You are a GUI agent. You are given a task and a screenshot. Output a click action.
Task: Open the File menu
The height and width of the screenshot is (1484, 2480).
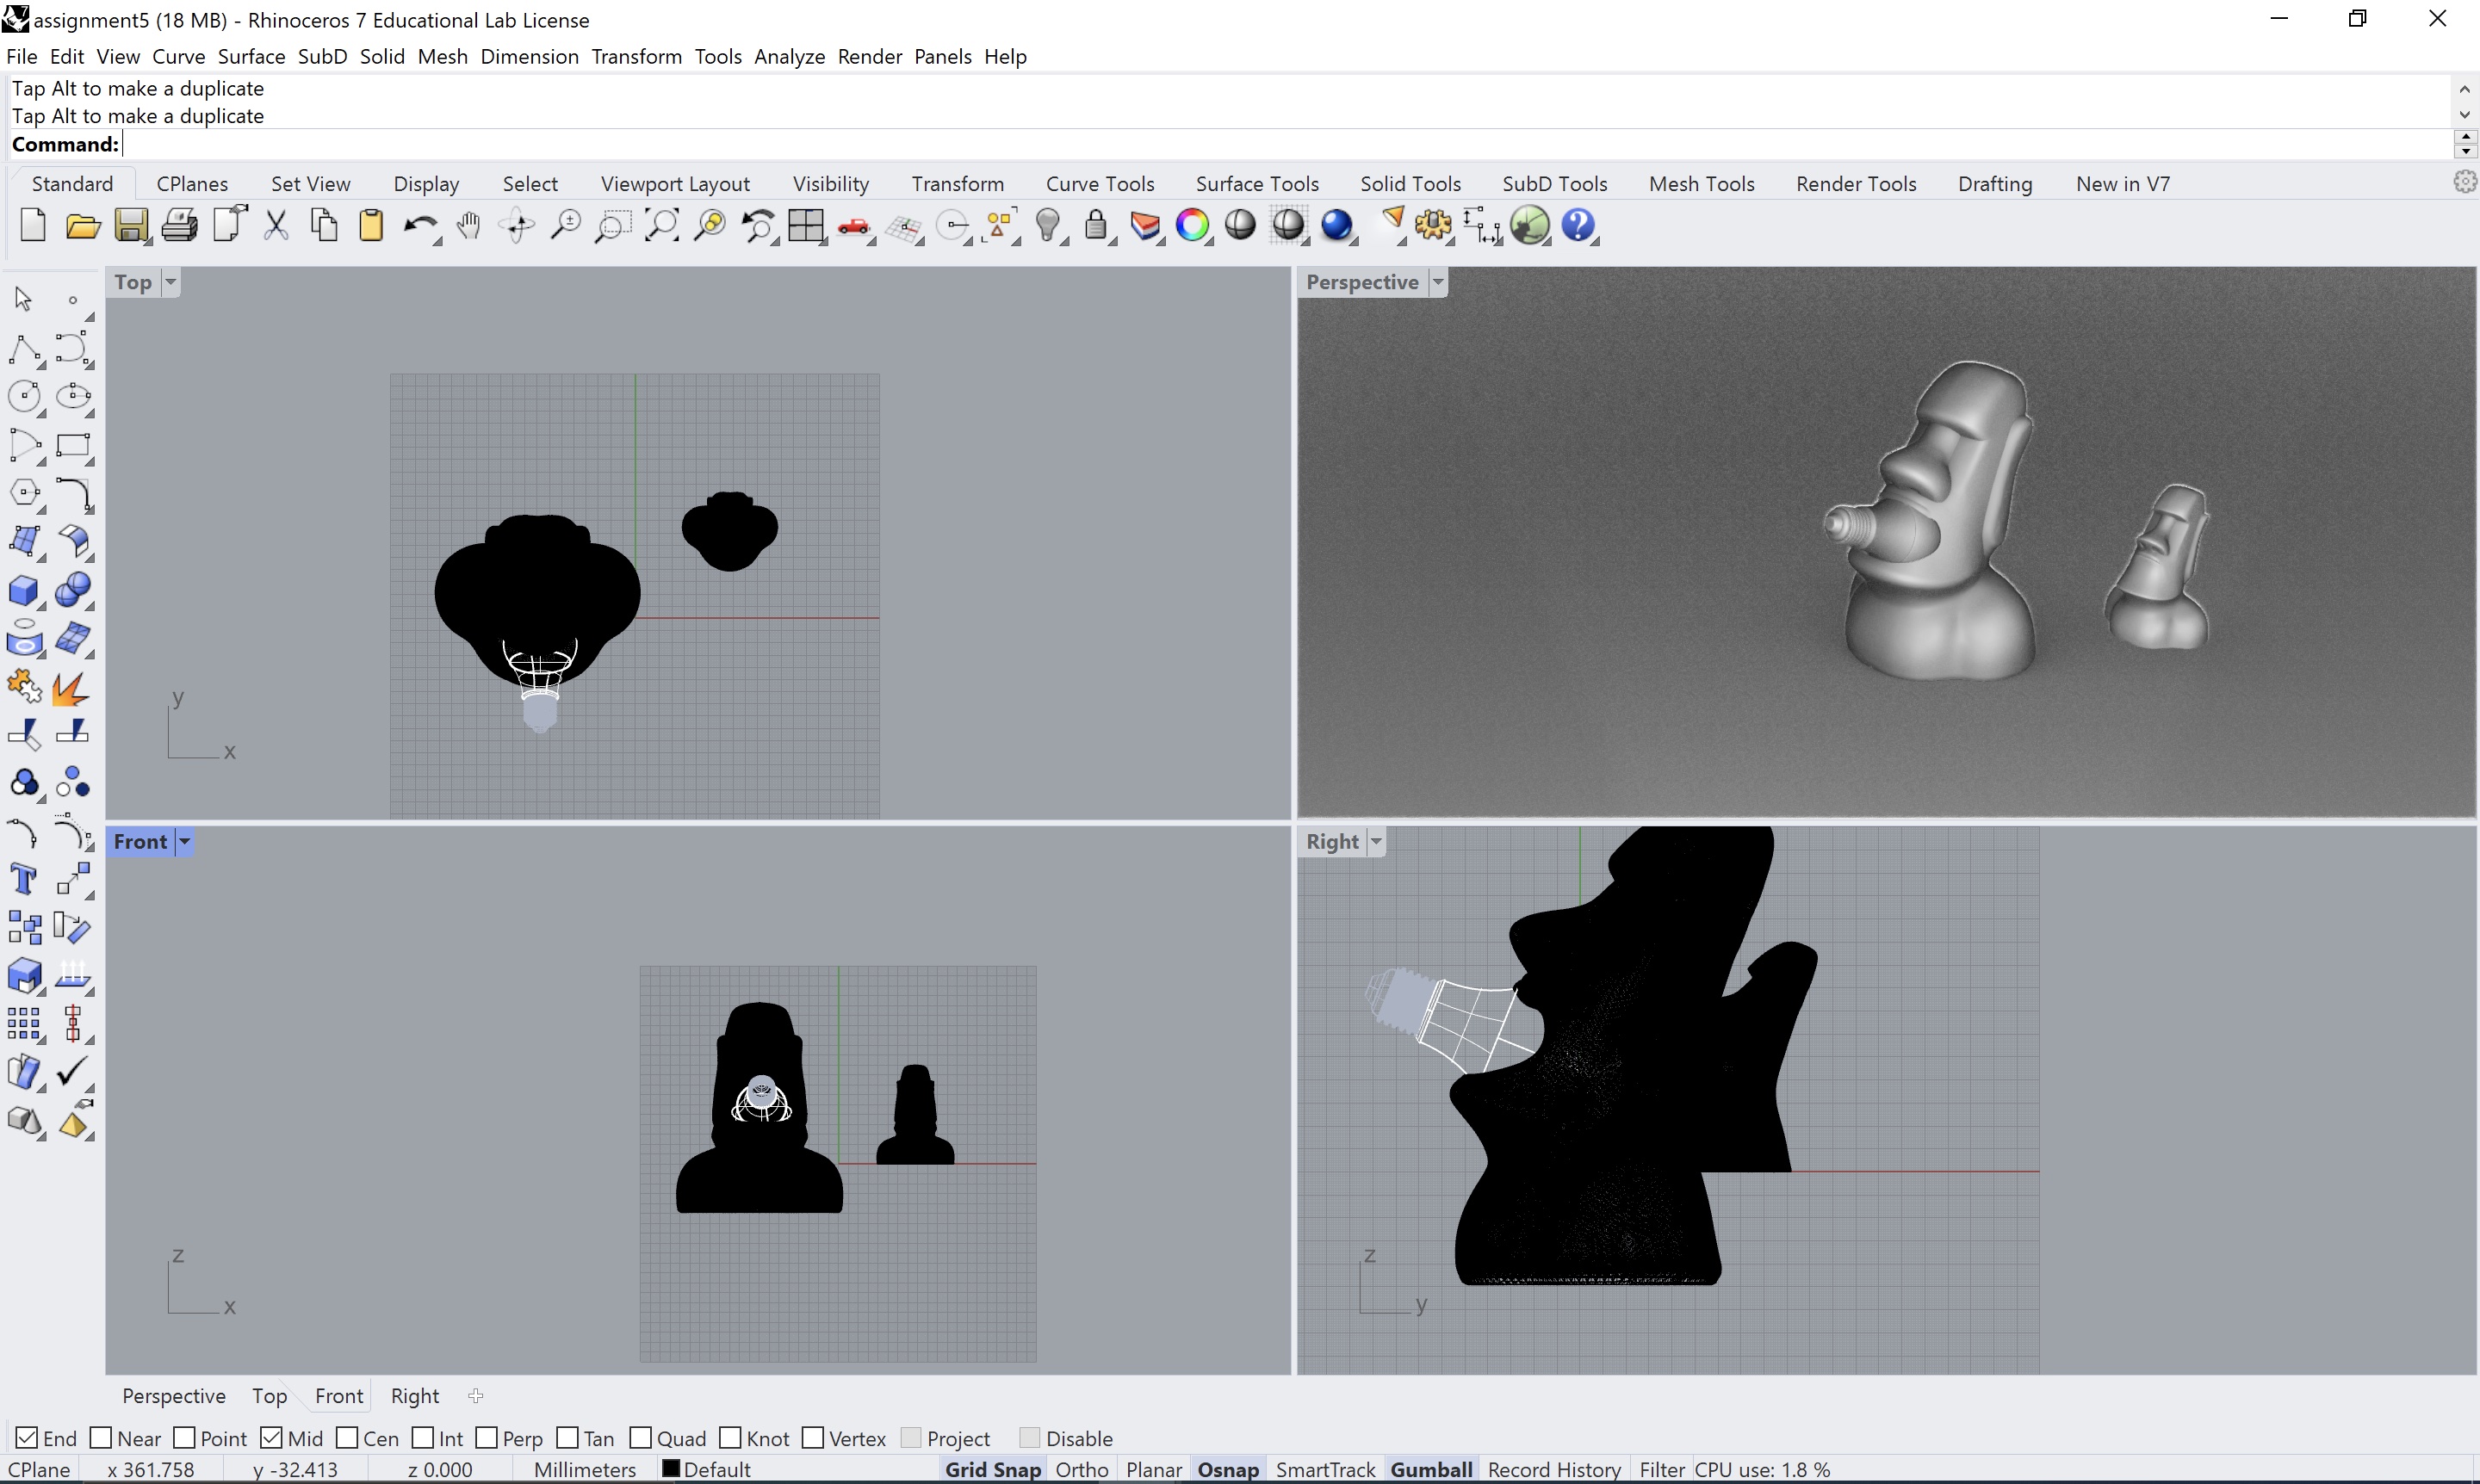(21, 56)
